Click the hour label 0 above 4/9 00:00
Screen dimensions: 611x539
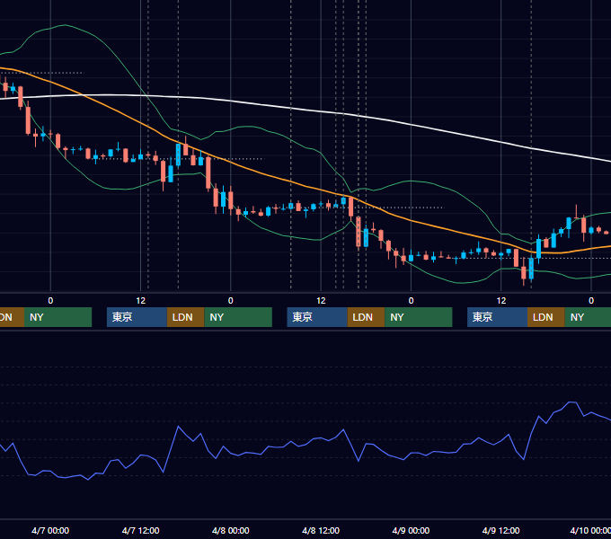coord(411,301)
